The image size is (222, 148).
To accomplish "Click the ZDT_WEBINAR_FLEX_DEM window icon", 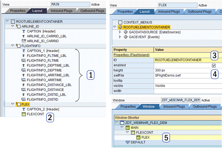I will [122, 123].
